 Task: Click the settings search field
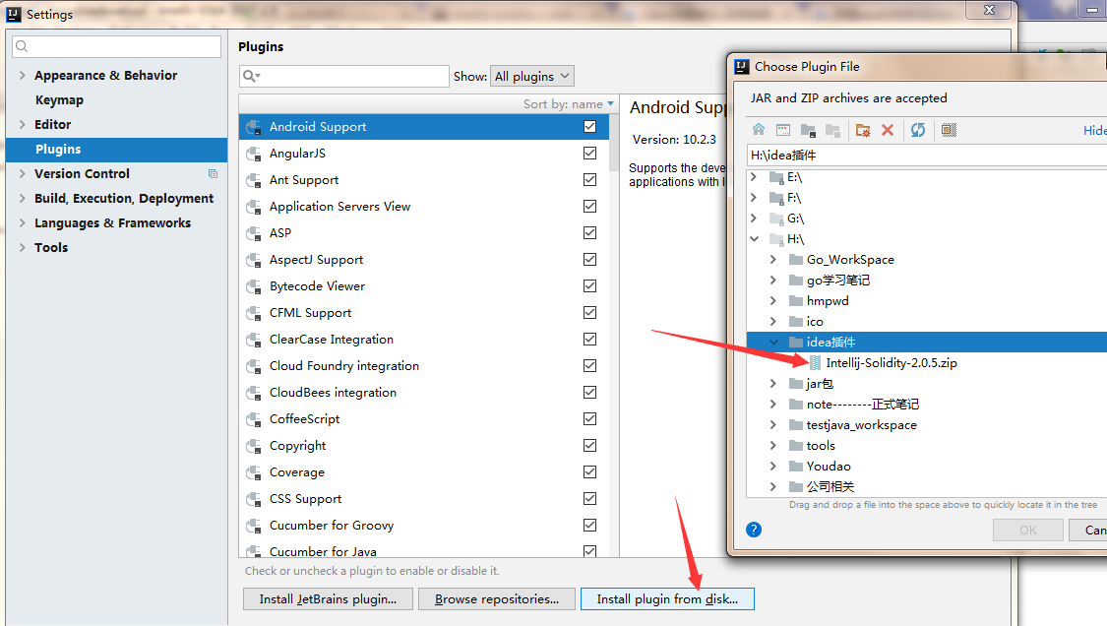[x=116, y=46]
